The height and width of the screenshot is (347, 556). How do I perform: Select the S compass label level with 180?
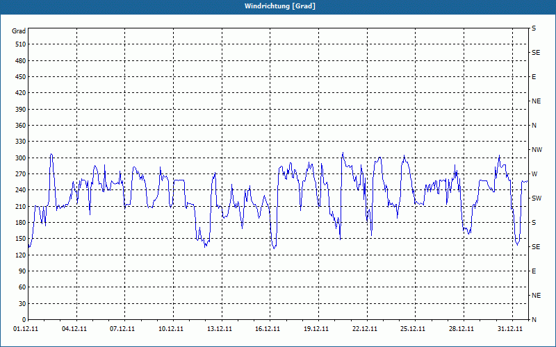point(534,223)
